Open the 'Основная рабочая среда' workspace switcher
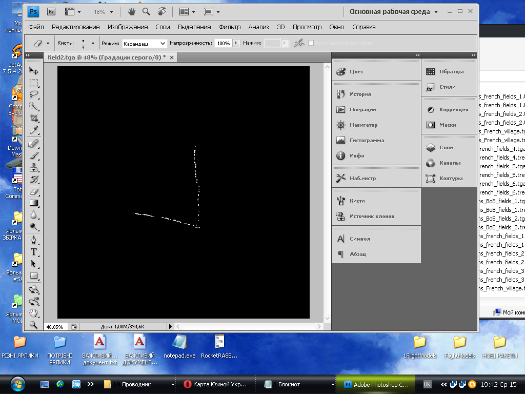 393,11
